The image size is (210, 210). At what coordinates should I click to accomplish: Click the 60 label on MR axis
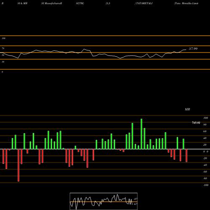(x=205, y=131)
